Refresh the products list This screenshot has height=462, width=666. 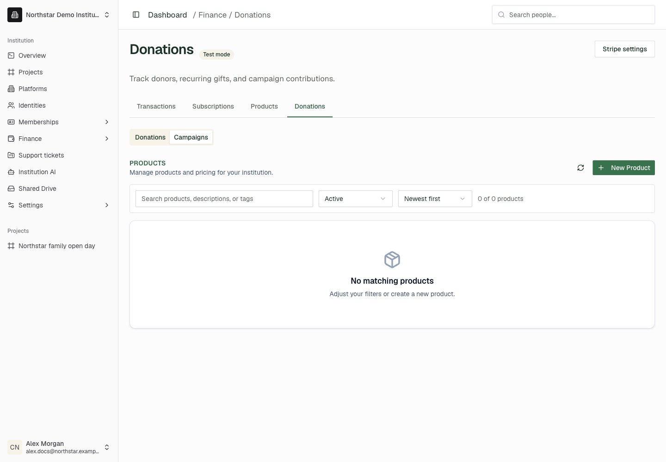(580, 168)
